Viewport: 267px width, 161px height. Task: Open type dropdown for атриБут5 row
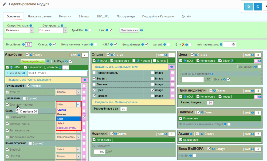pyautogui.click(x=68, y=92)
